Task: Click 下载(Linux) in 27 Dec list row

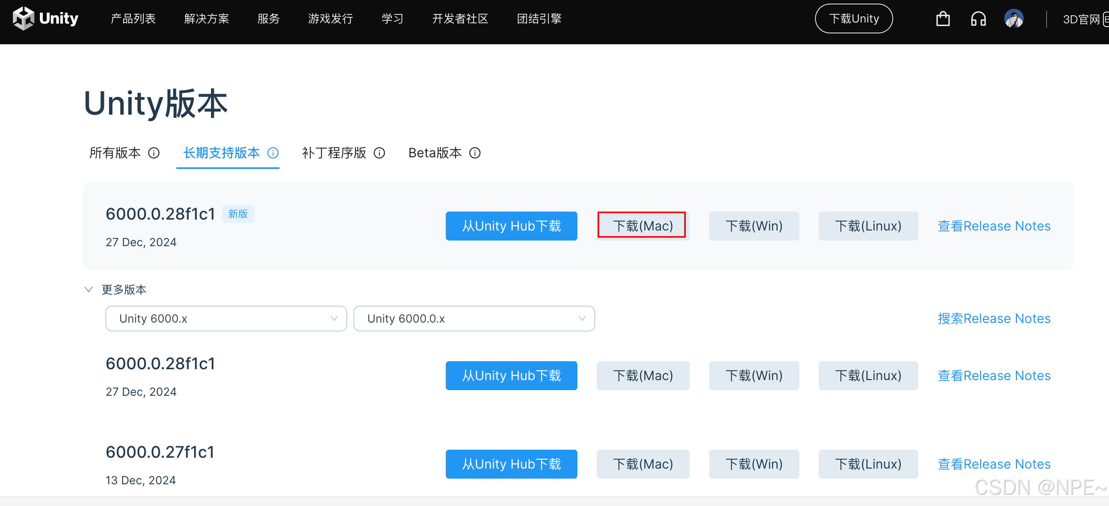Action: point(868,376)
